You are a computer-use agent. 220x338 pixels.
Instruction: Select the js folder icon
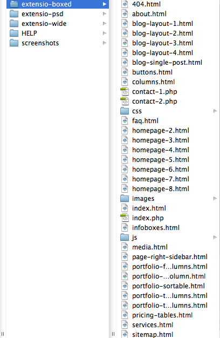pos(125,238)
